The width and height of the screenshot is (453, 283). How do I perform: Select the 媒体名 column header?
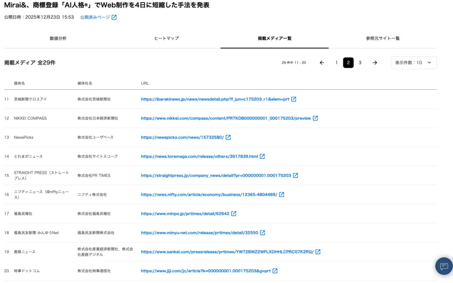(19, 83)
